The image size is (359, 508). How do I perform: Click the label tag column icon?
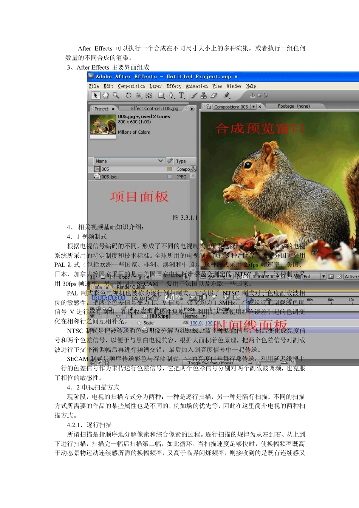170,161
